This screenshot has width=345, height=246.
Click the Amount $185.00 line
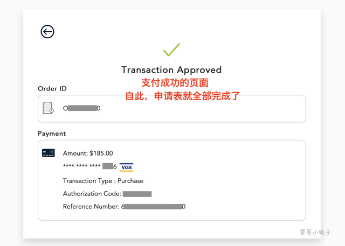click(88, 153)
